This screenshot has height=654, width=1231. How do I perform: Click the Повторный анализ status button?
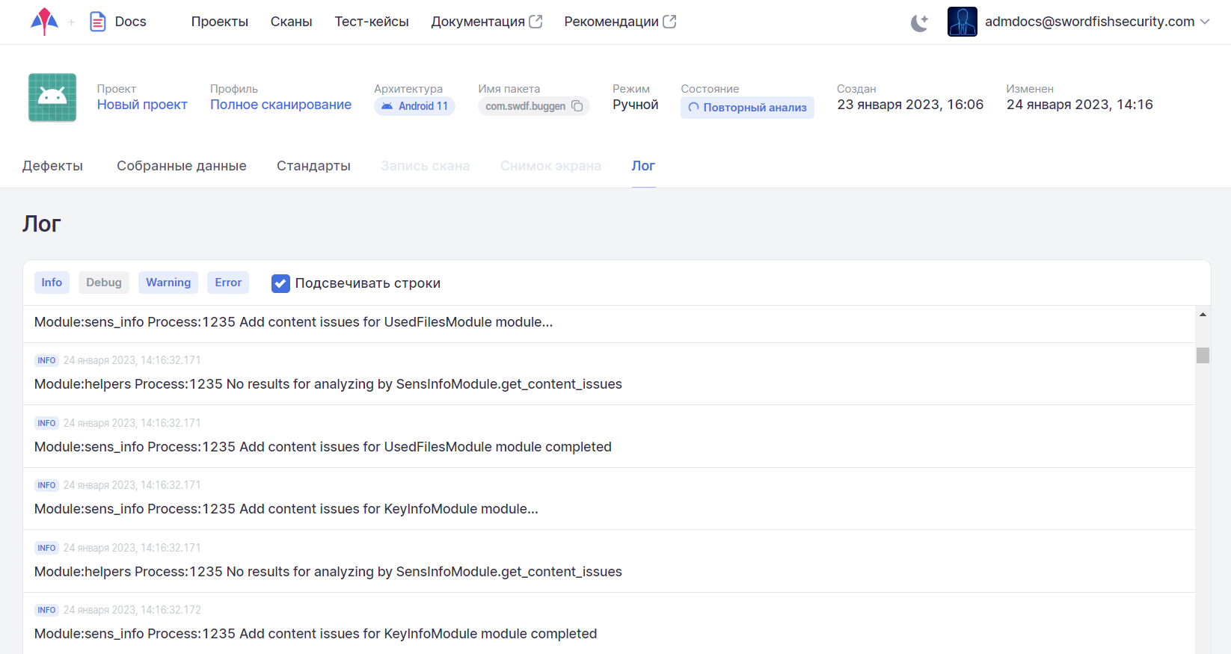point(747,108)
